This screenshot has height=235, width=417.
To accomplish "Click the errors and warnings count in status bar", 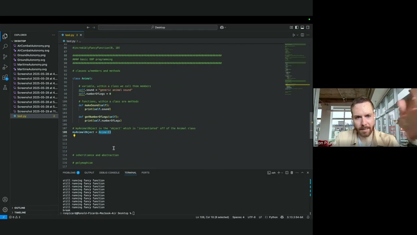I will coord(15,217).
